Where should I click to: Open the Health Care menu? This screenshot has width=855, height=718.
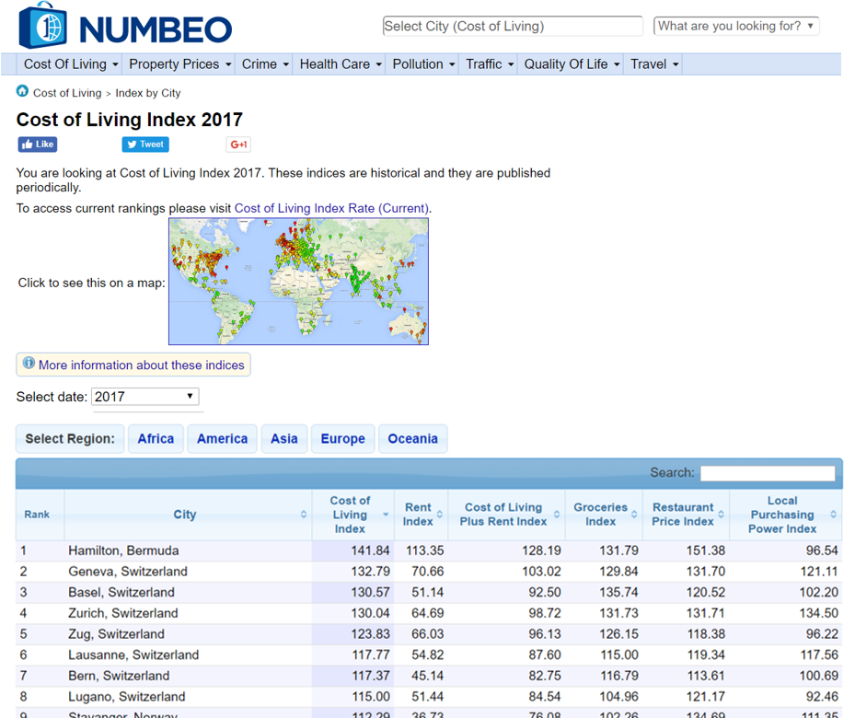[341, 64]
